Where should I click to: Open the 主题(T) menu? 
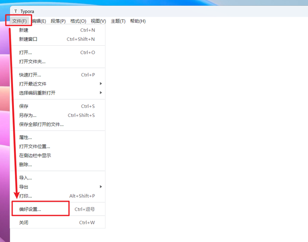pyautogui.click(x=118, y=21)
